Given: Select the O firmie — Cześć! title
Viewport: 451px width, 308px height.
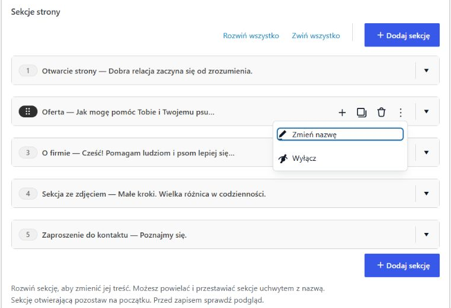Looking at the screenshot, I should 138,153.
